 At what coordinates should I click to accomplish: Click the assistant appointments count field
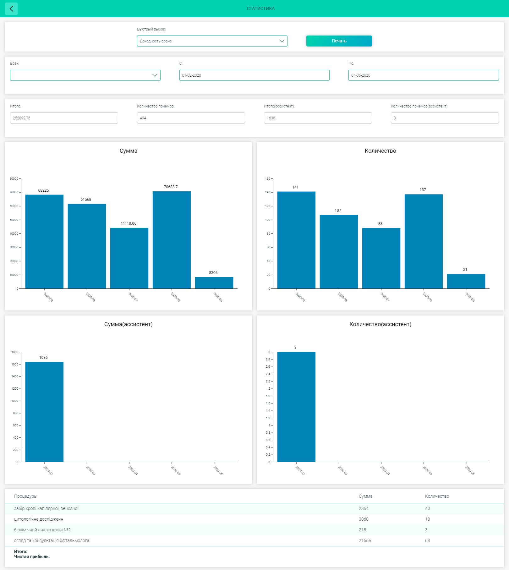445,118
